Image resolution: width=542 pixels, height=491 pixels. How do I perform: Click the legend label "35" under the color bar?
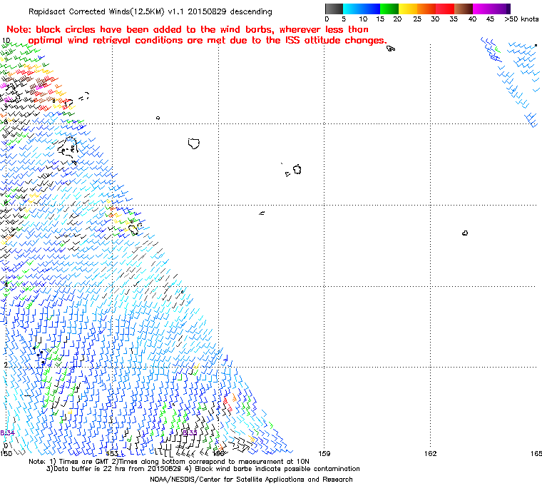[x=454, y=19]
